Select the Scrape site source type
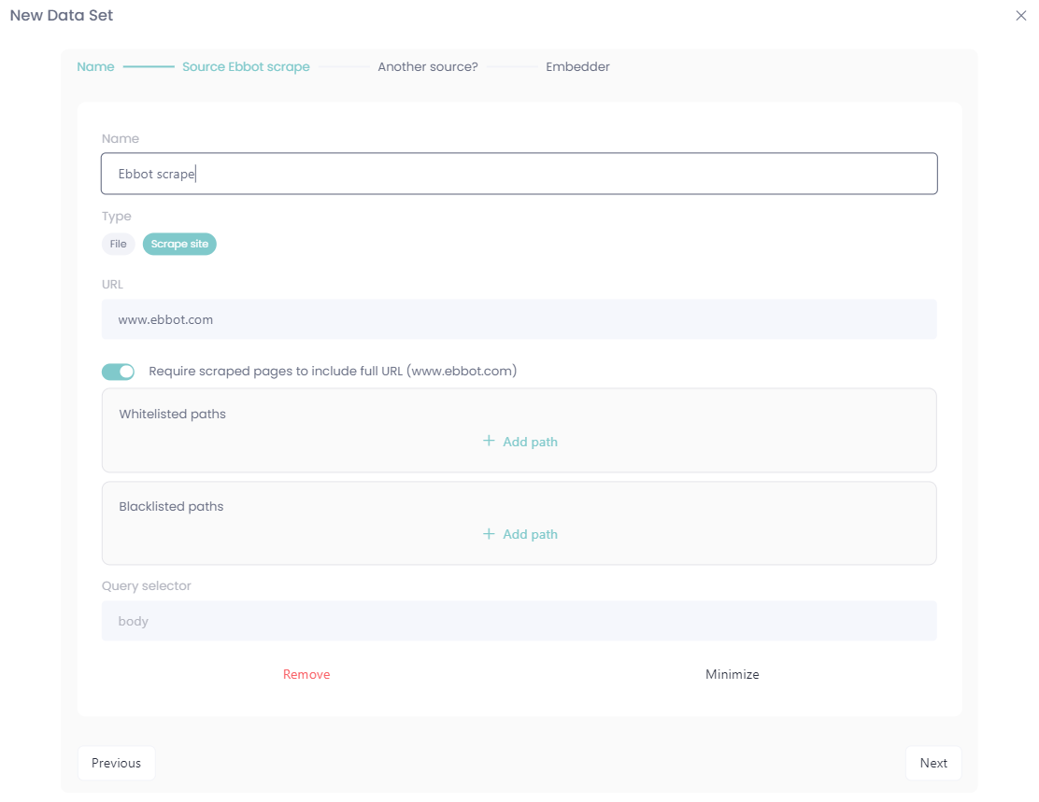Screen dimensions: 1039x802 tap(179, 244)
